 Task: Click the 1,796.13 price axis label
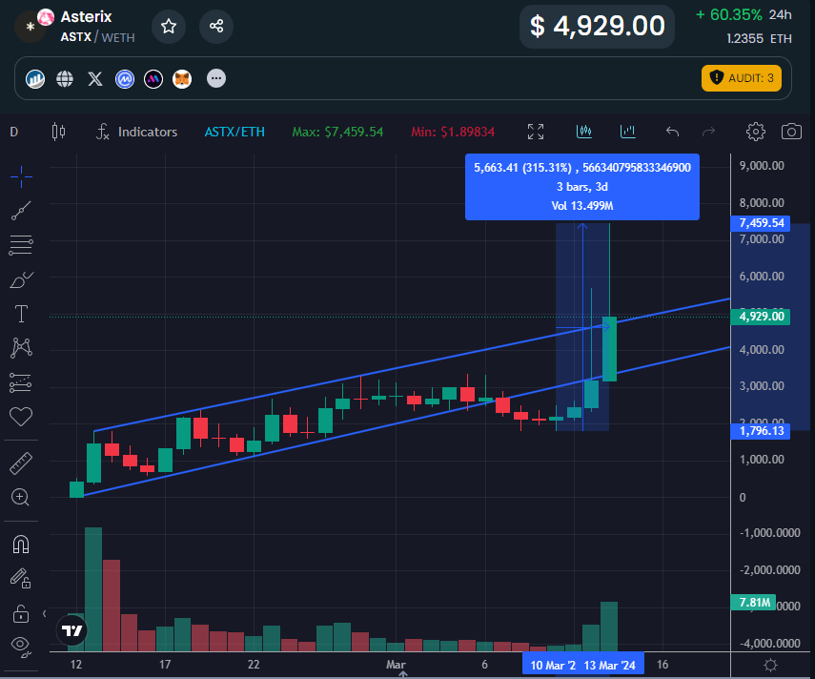(761, 431)
